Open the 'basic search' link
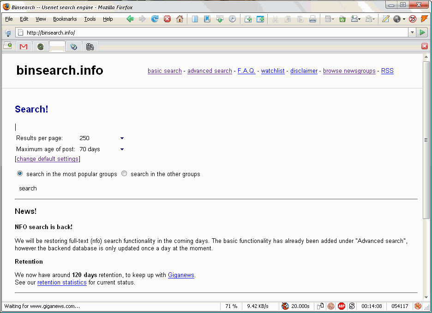432x313 pixels. coord(165,71)
